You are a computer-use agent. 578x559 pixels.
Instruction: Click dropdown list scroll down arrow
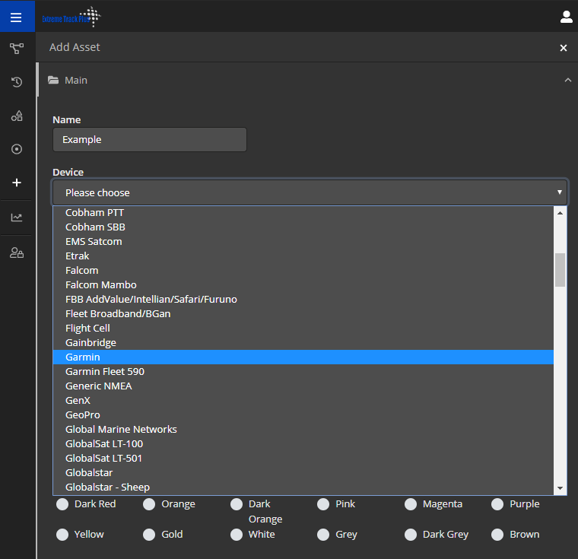point(560,488)
